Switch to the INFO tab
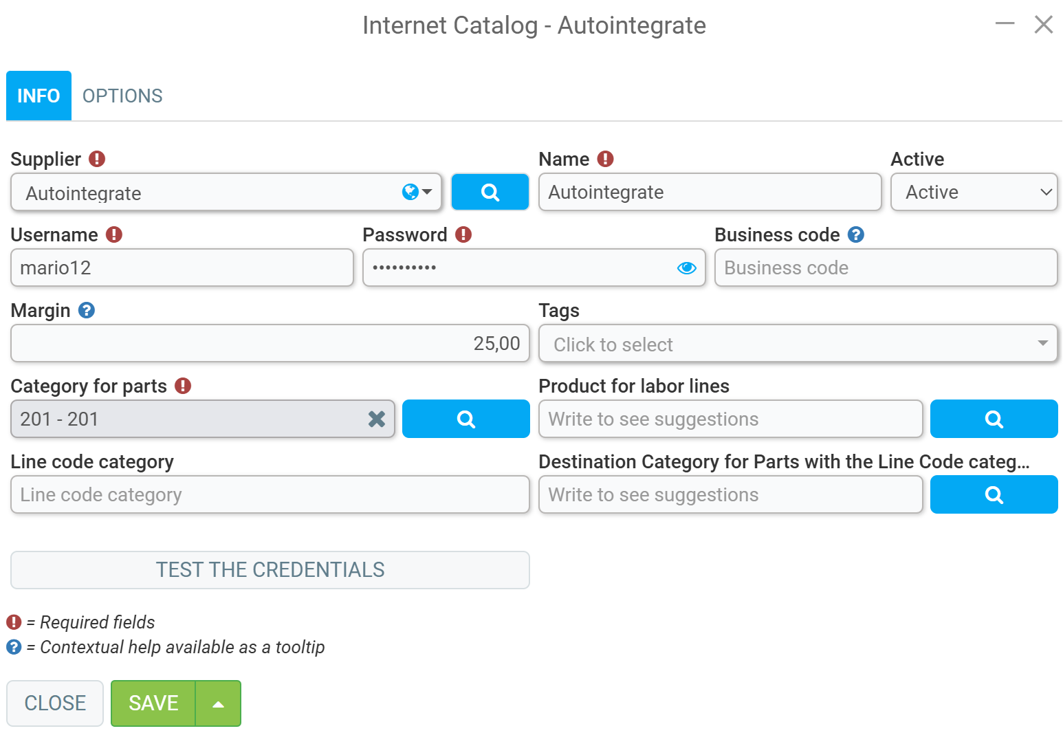The image size is (1063, 733). 39,96
